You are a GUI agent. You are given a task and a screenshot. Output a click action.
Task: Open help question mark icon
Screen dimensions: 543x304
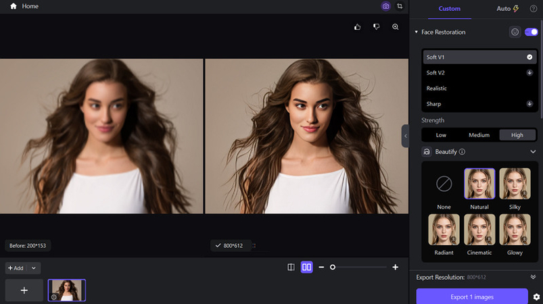pyautogui.click(x=534, y=9)
